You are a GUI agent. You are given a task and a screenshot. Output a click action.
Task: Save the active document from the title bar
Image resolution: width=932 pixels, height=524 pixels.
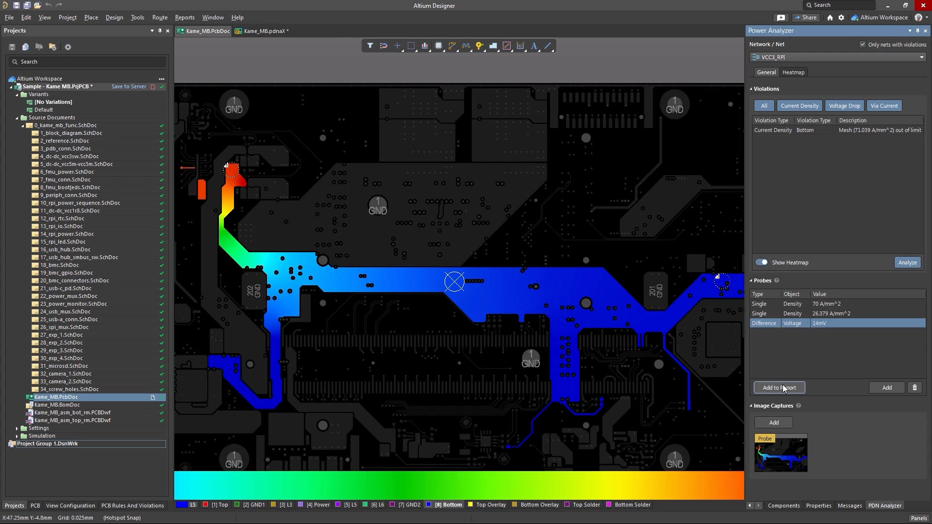coord(16,5)
